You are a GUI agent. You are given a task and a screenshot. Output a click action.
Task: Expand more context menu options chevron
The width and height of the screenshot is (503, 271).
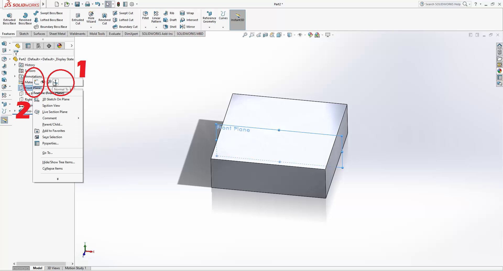[58, 179]
